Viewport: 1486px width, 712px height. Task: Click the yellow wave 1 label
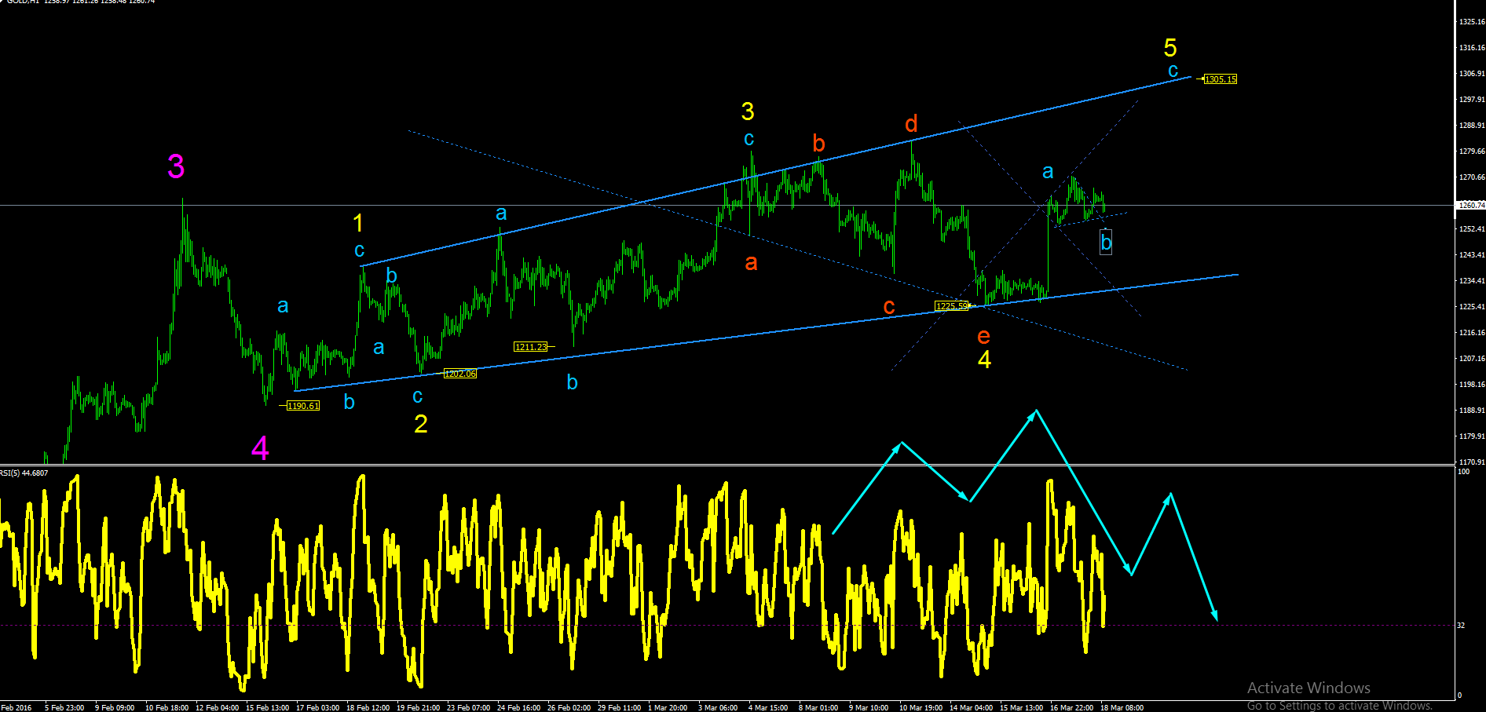(358, 223)
